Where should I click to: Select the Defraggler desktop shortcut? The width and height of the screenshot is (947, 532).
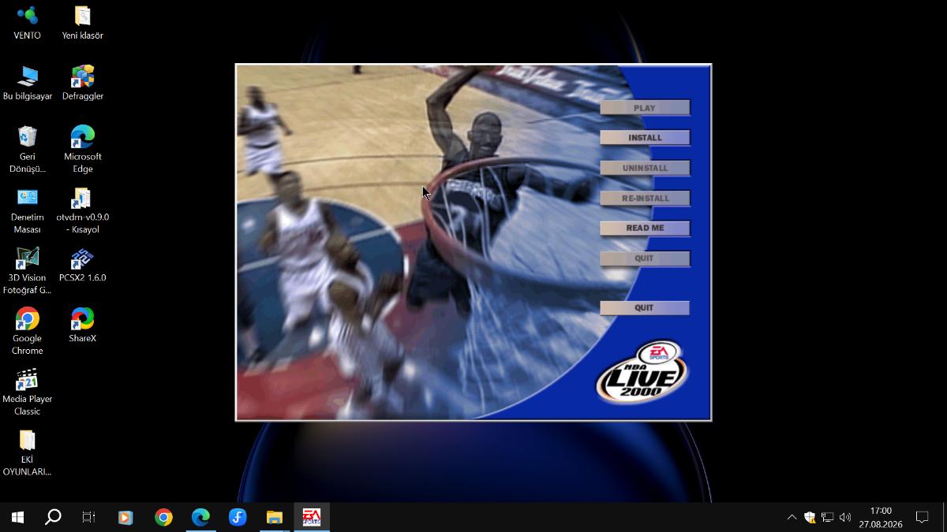tap(82, 84)
